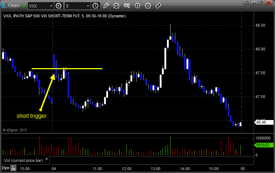This screenshot has height=173, width=275.
Task: Click the 05 date label on time axis
Action: (243, 169)
